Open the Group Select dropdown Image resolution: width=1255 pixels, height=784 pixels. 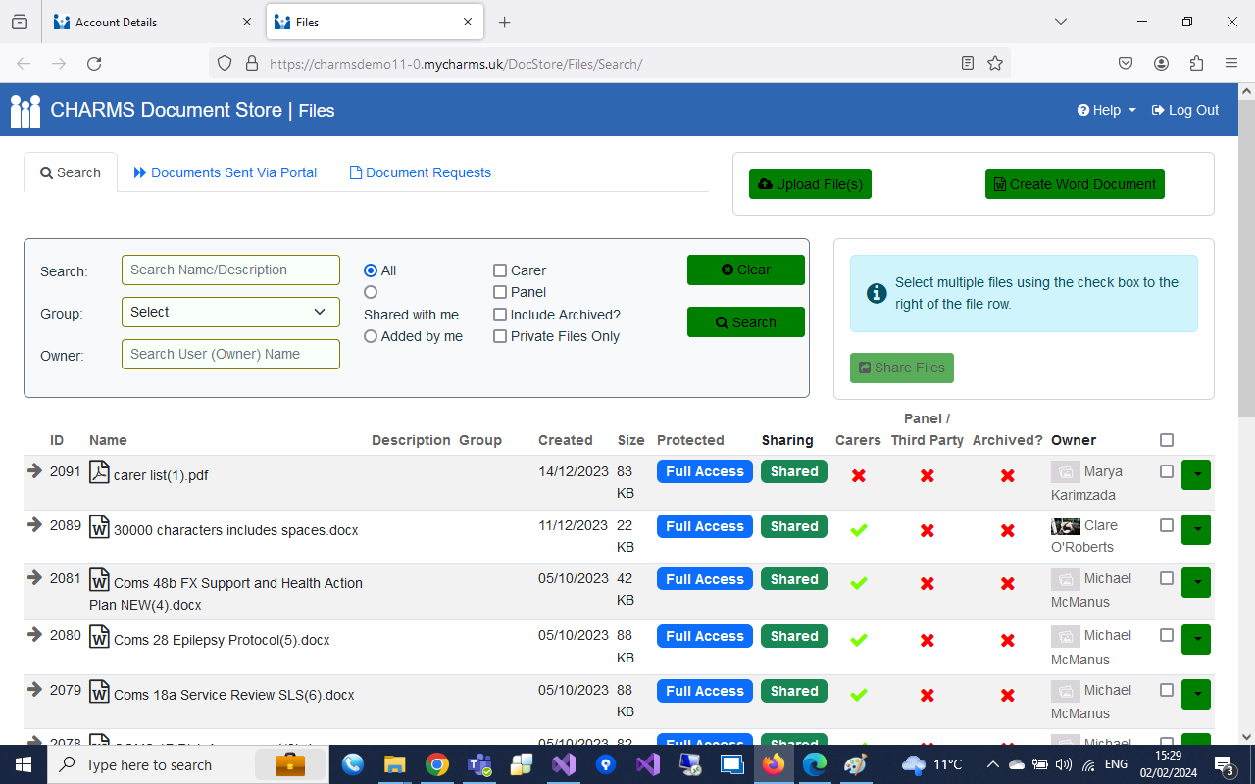coord(230,312)
